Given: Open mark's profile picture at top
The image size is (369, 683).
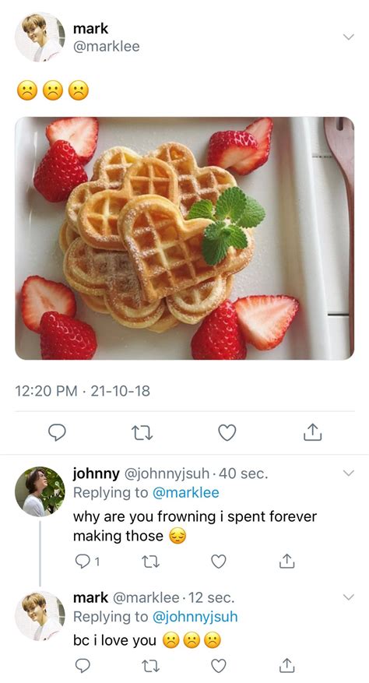Looking at the screenshot, I should point(40,37).
